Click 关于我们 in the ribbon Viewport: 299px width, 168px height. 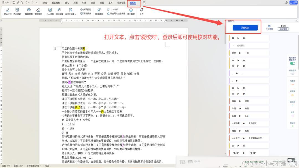(86, 9)
